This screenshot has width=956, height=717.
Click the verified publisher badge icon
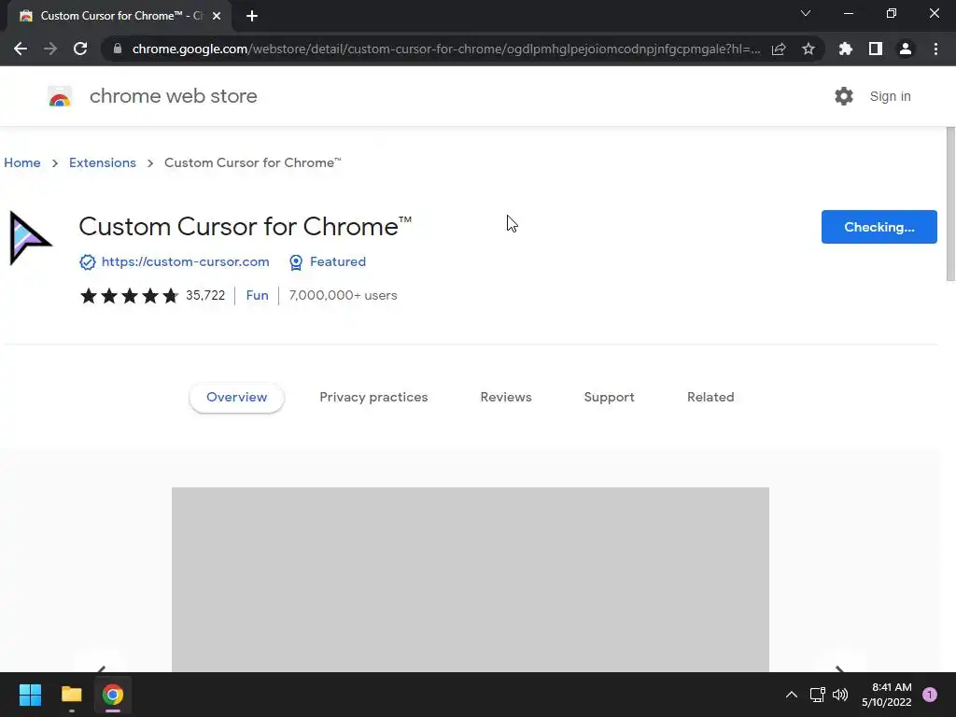pyautogui.click(x=87, y=262)
